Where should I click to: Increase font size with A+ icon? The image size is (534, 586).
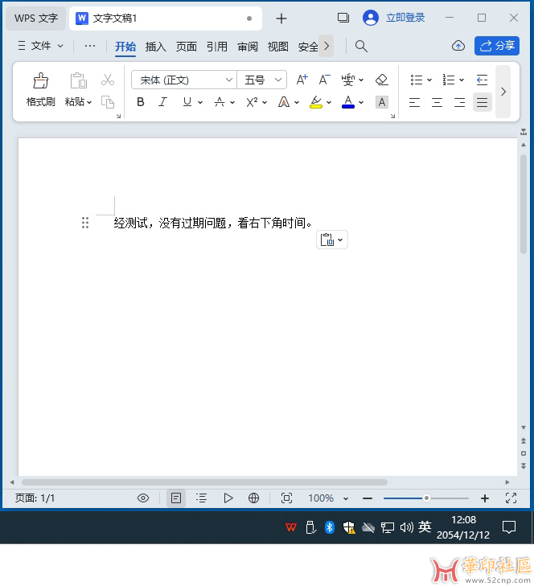click(302, 80)
